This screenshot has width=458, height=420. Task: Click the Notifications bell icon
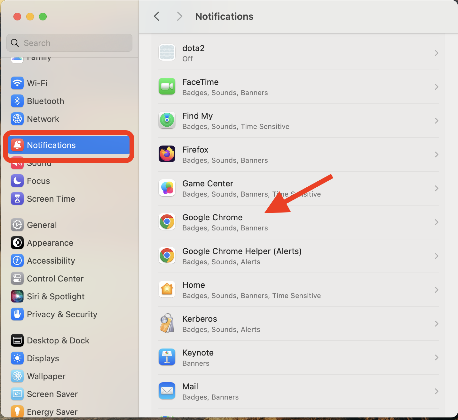(x=17, y=145)
